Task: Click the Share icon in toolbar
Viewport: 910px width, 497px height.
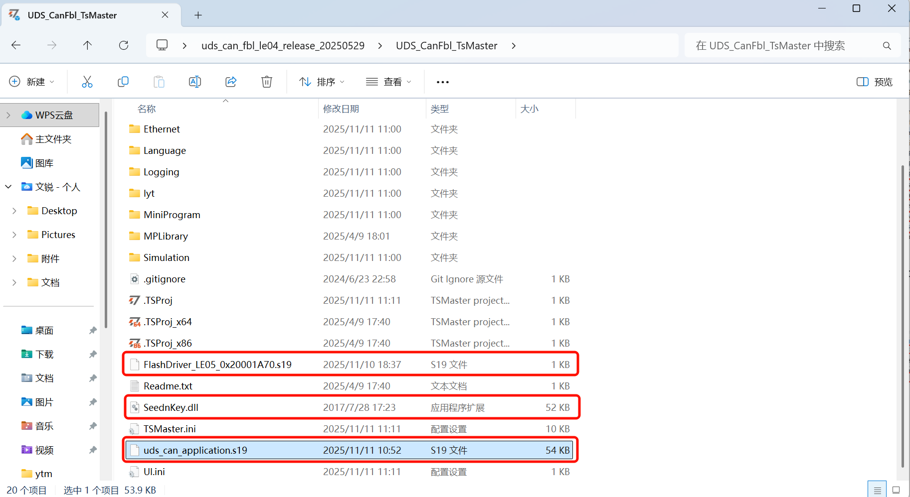Action: pyautogui.click(x=231, y=82)
